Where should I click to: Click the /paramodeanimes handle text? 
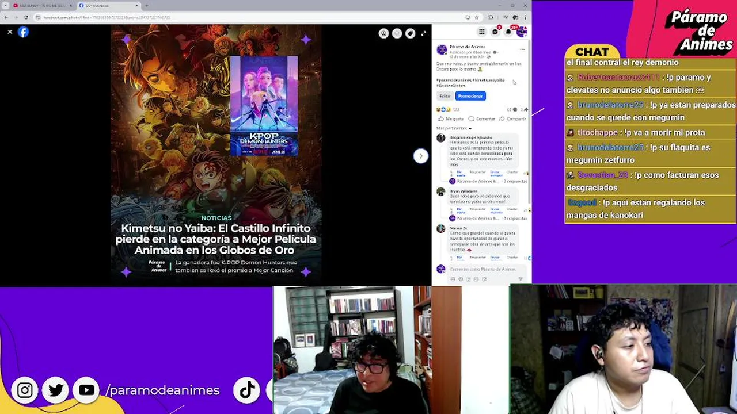click(162, 390)
